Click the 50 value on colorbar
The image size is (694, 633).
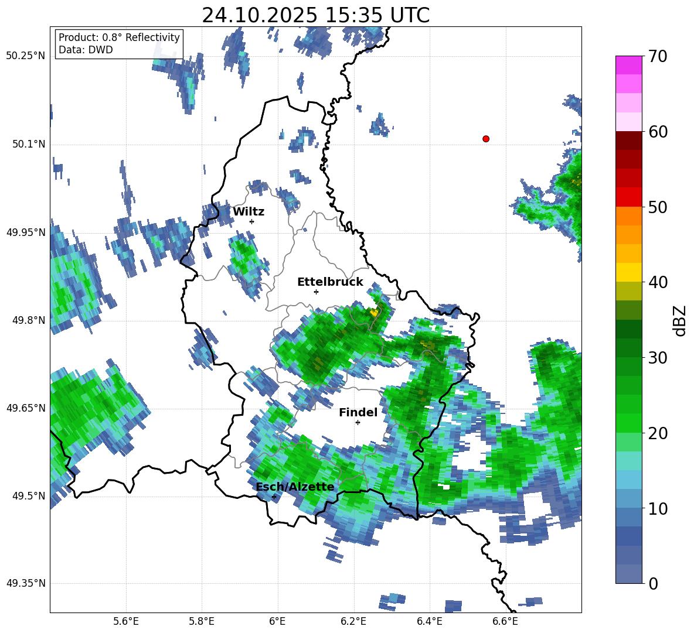point(658,207)
